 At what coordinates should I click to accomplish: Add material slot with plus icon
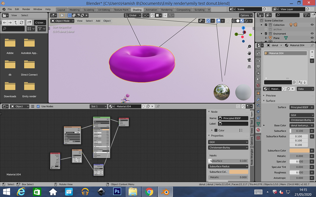(x=312, y=52)
